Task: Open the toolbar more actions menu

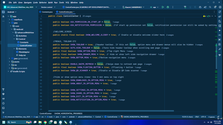Action: pyautogui.click(x=173, y=7)
